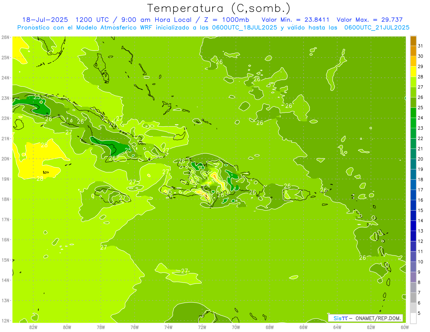
Task: Click the longitude label "74W"
Action: click(x=168, y=327)
